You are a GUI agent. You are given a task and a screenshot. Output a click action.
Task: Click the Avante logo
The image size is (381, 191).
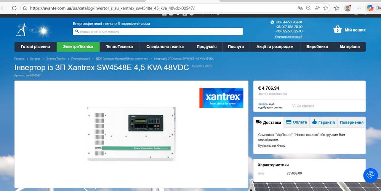tap(21, 30)
